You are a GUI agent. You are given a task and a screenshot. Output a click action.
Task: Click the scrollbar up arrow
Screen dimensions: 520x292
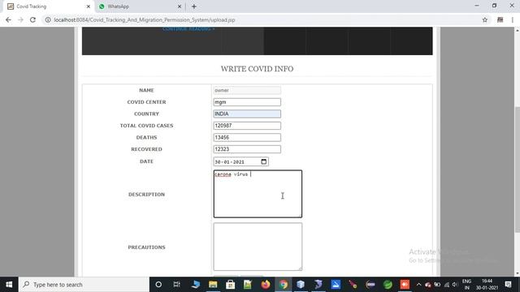coord(517,30)
